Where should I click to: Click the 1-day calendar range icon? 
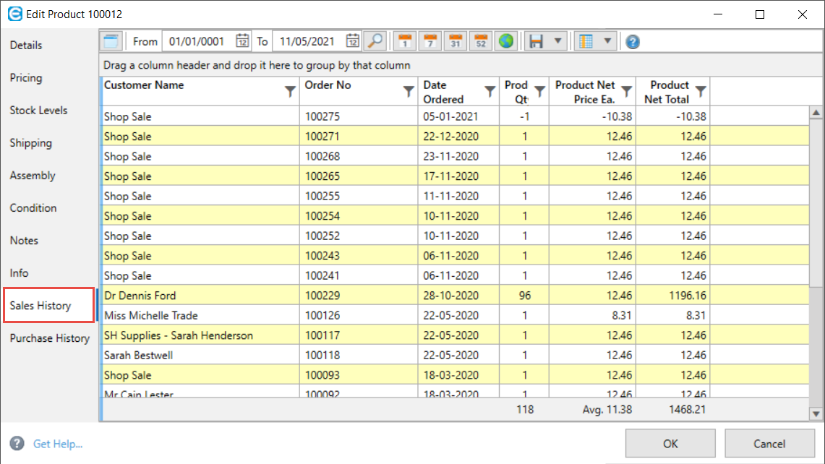click(x=406, y=41)
